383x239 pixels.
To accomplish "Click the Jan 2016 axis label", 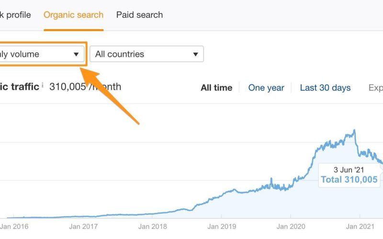I will pyautogui.click(x=14, y=227).
